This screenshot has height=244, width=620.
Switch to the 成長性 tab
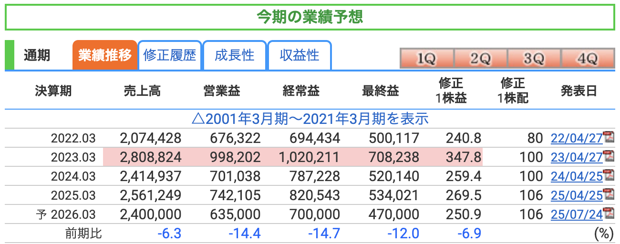point(235,55)
